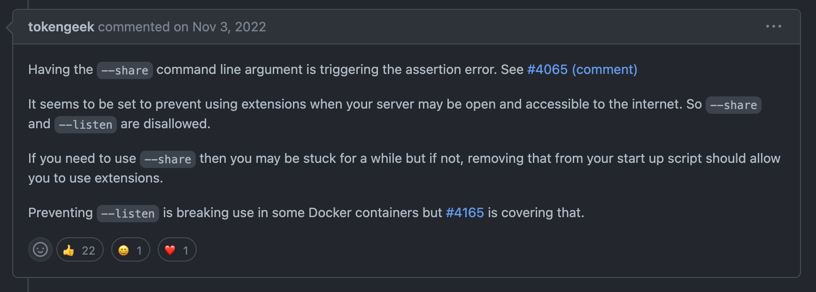This screenshot has height=292, width=816.
Task: Select the --listen code span in the comment
Action: coord(85,124)
